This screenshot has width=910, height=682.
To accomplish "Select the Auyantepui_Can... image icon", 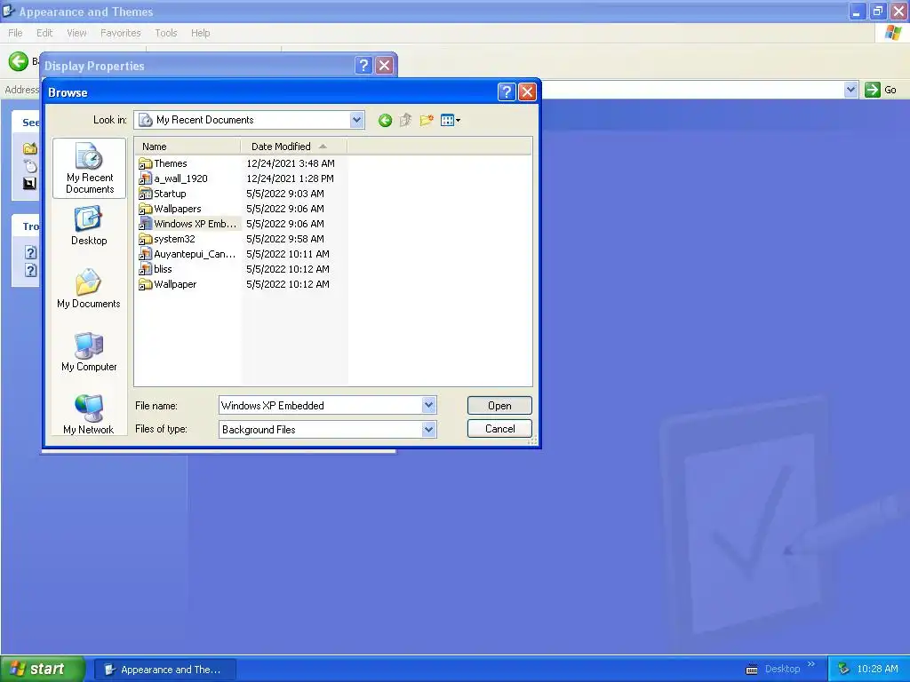I will pos(145,254).
